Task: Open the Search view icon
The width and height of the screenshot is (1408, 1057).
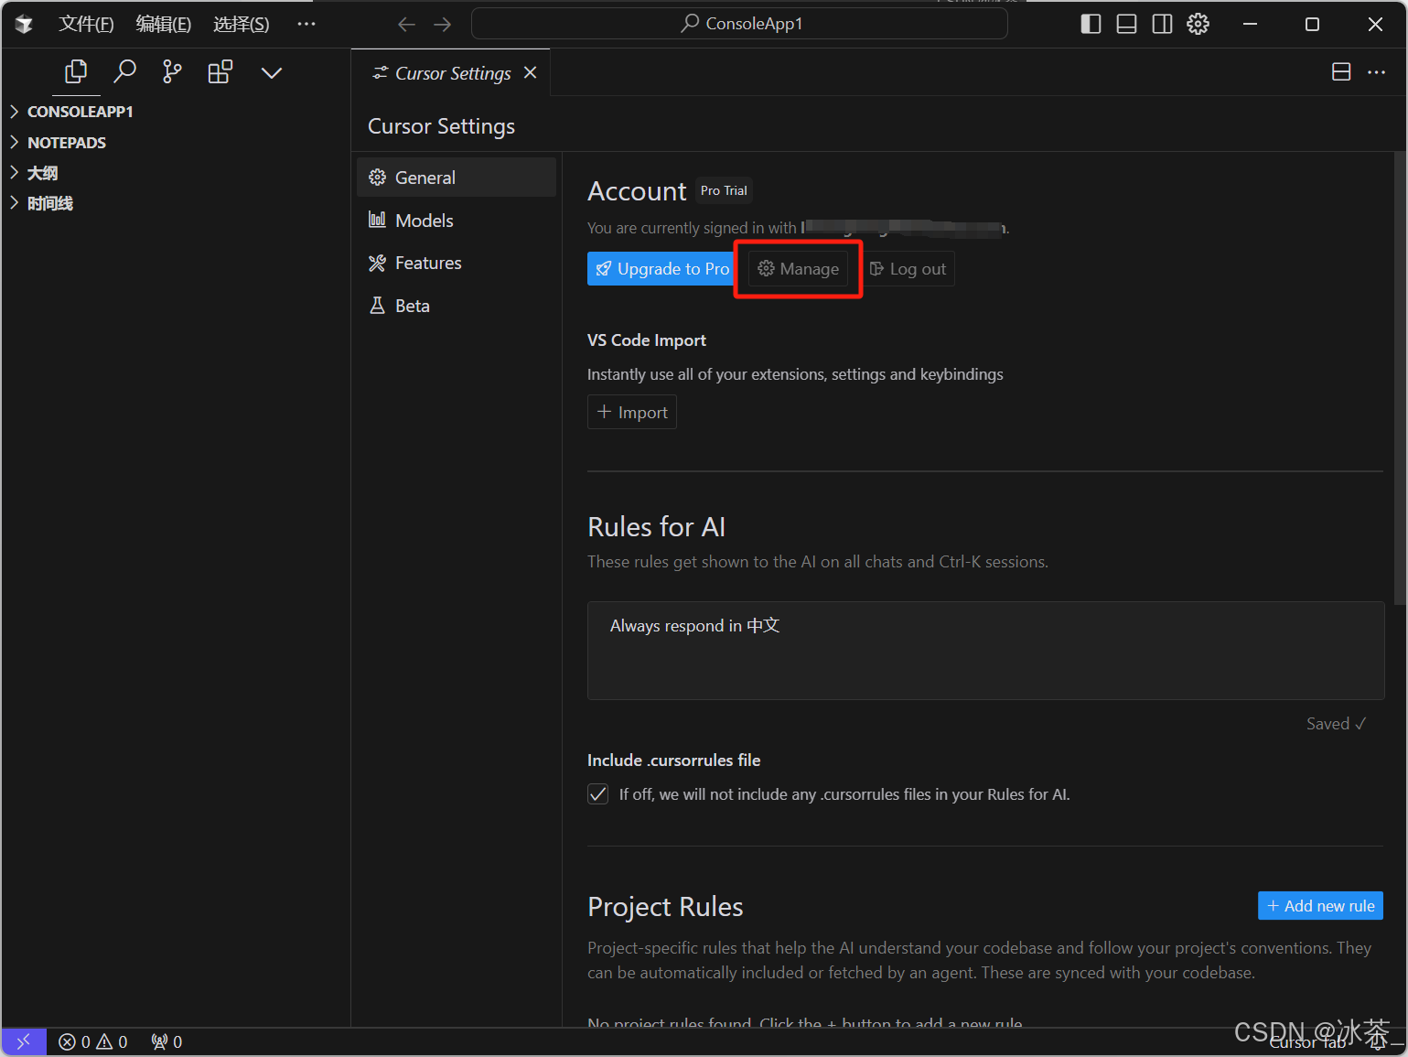Action: pos(124,72)
